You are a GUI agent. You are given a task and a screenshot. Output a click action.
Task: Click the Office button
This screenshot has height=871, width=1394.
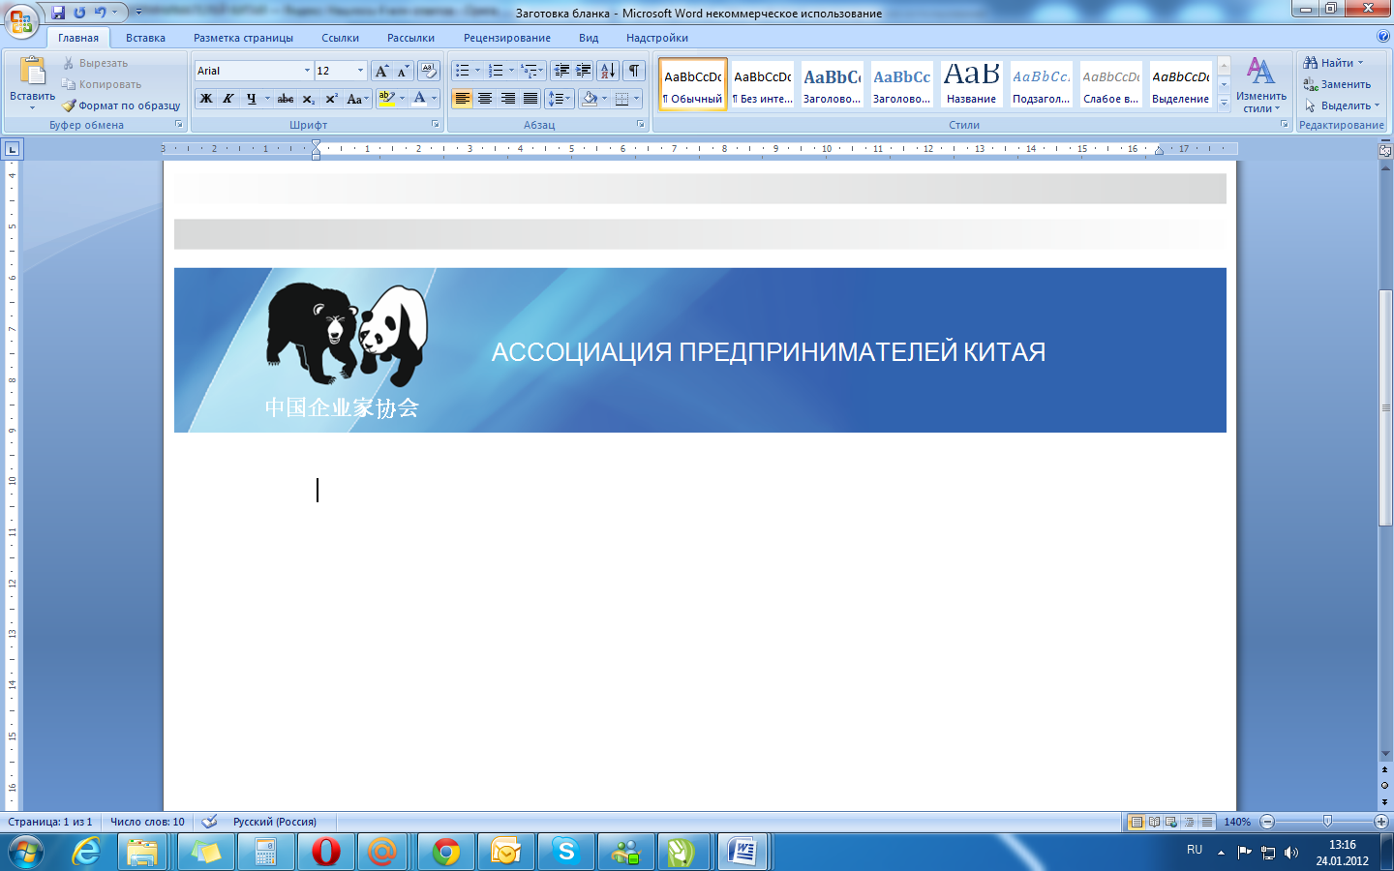coord(21,19)
